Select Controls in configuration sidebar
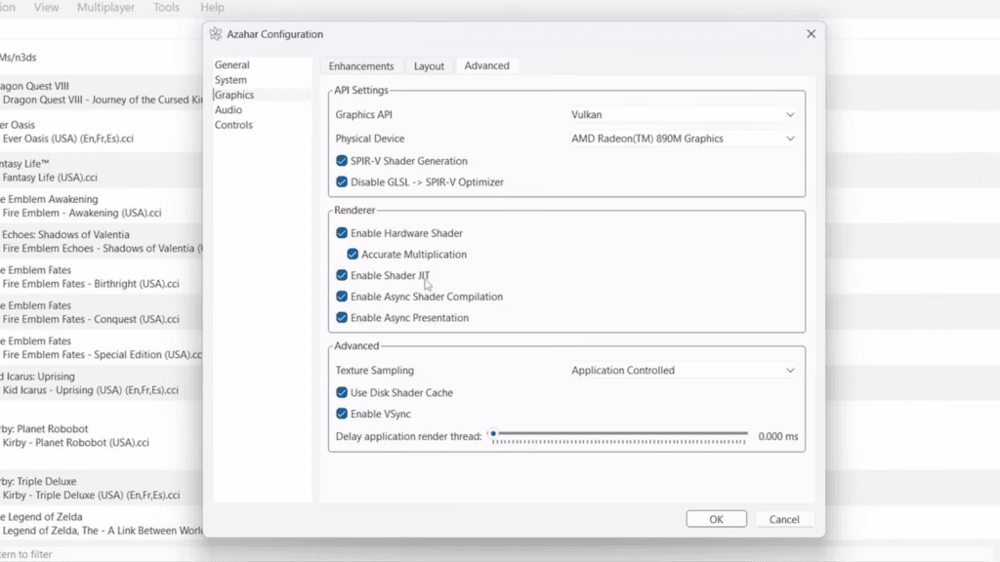 click(262, 125)
